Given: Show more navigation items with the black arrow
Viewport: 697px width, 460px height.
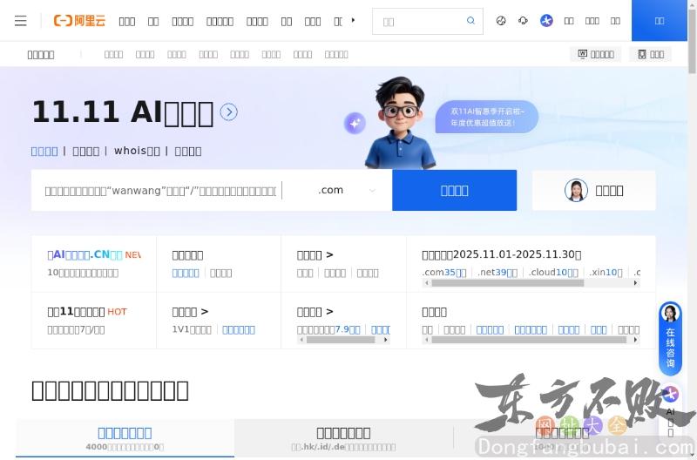Looking at the screenshot, I should [353, 20].
